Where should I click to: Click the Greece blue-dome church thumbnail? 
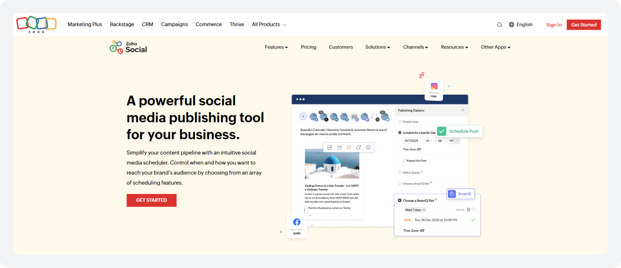(x=332, y=163)
